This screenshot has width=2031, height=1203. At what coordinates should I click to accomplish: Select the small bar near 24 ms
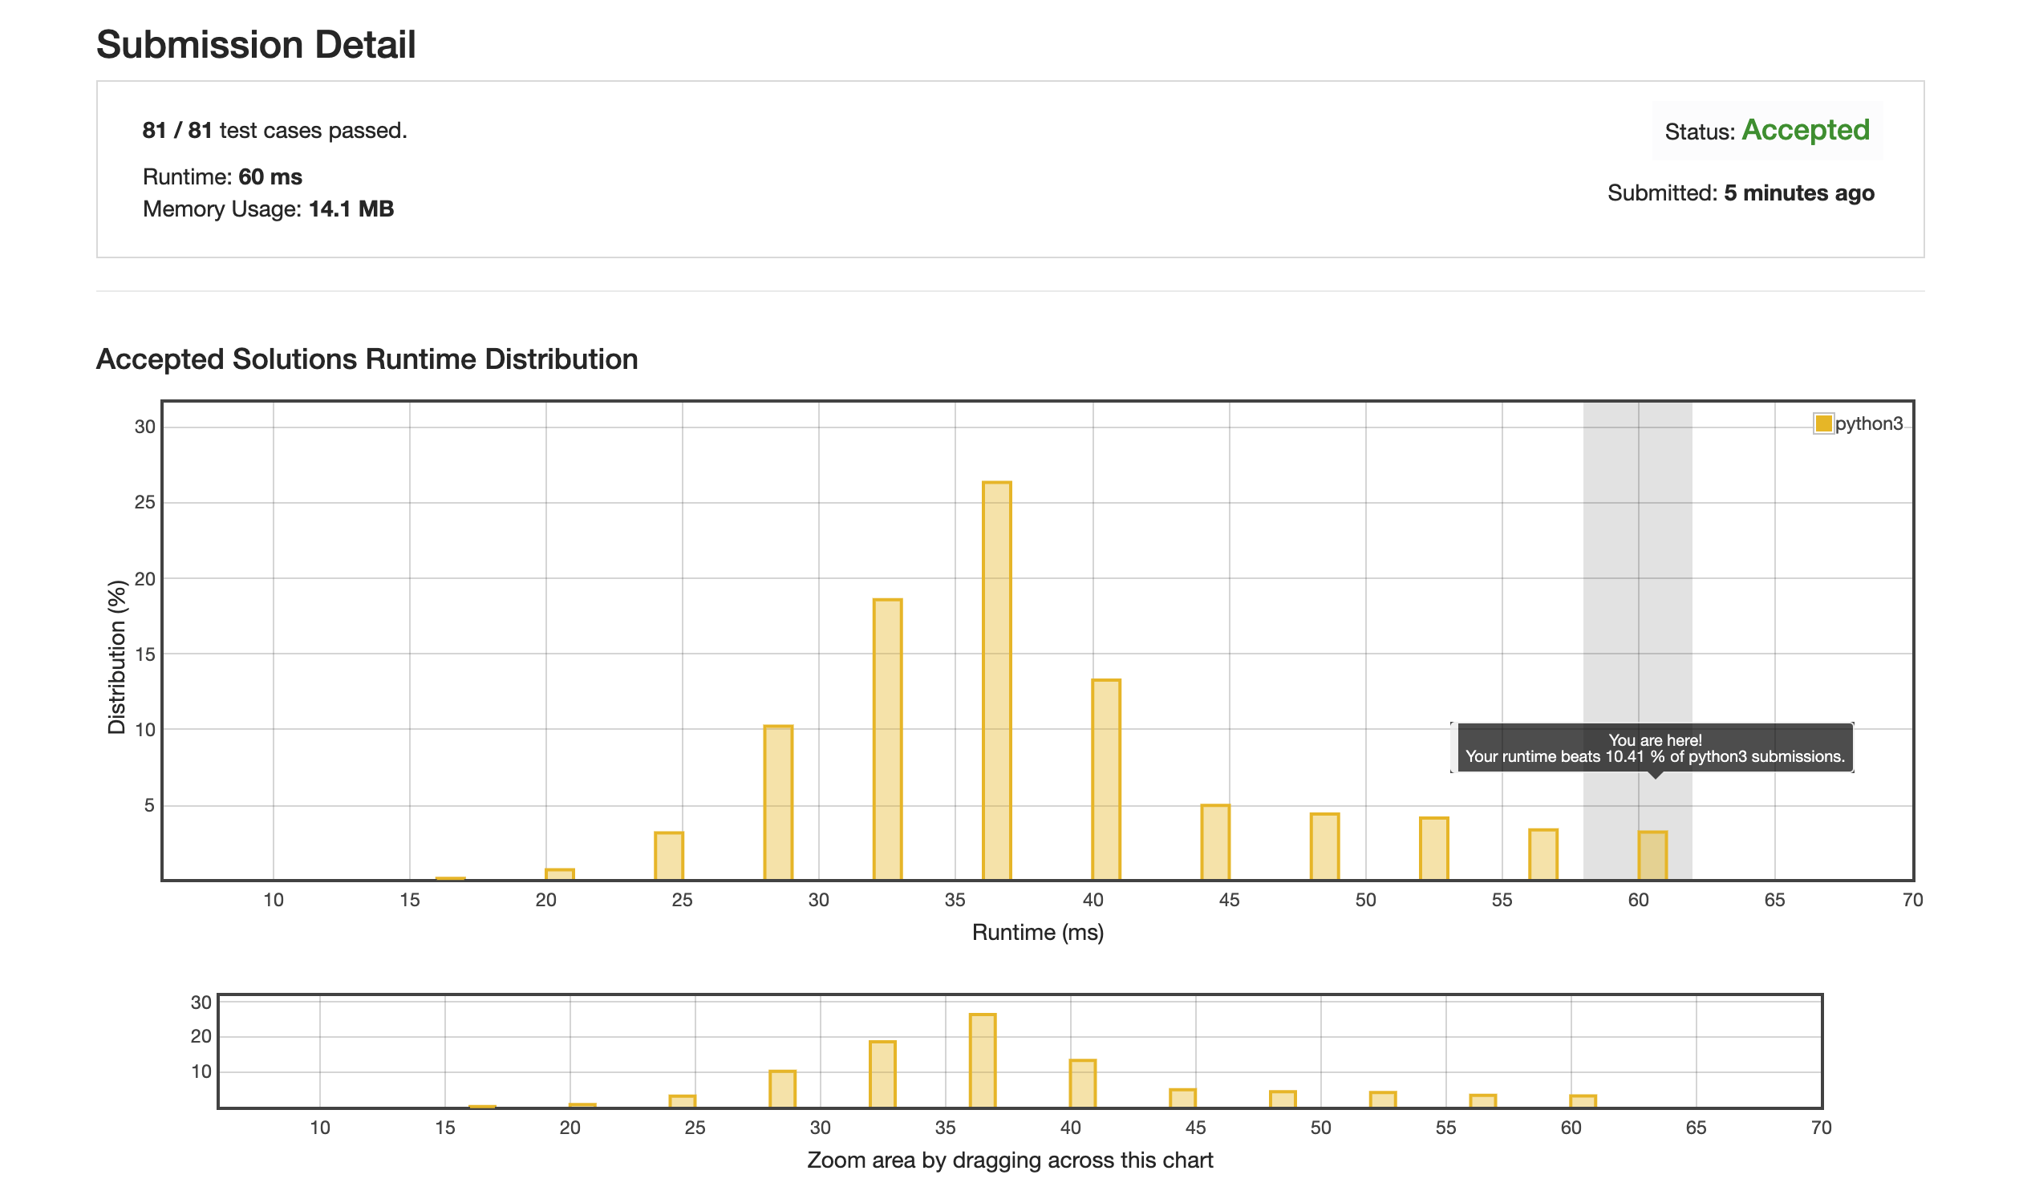click(x=669, y=856)
